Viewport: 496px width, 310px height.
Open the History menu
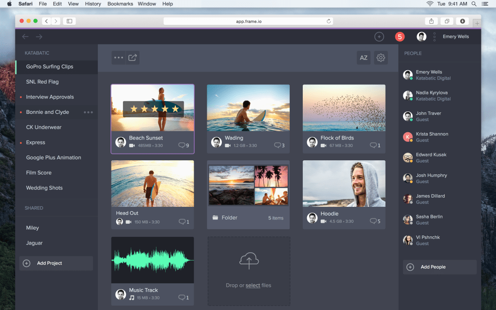[x=93, y=4]
